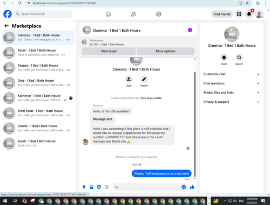Open the emoji picker in message box
This screenshot has height=205, width=270.
(x=184, y=187)
